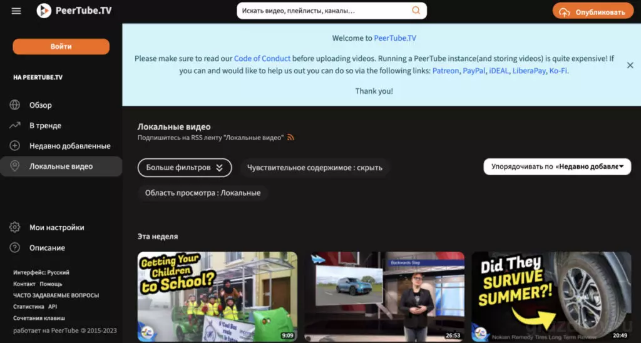Click the Локальные видео page heading
The width and height of the screenshot is (641, 343).
pyautogui.click(x=174, y=126)
